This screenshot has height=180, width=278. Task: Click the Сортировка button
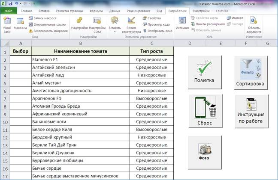tap(251, 73)
